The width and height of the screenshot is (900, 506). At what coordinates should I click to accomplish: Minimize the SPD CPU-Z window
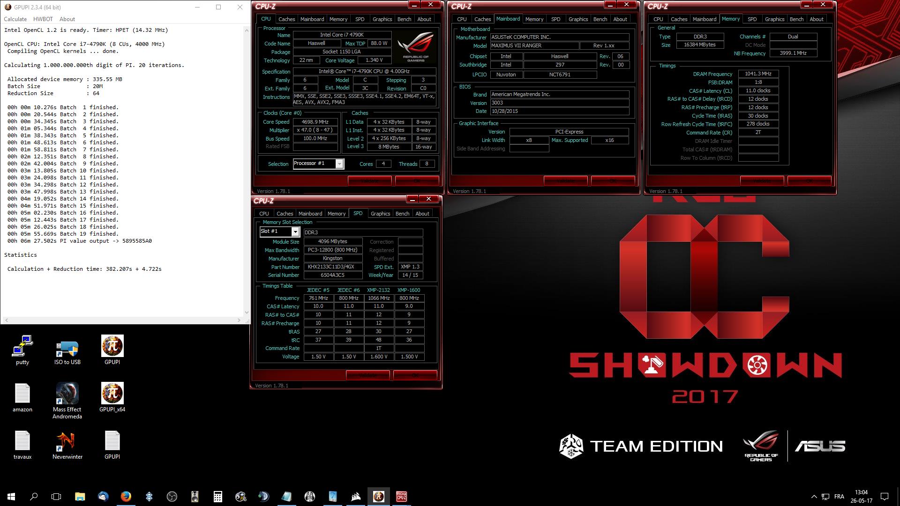[x=412, y=199]
